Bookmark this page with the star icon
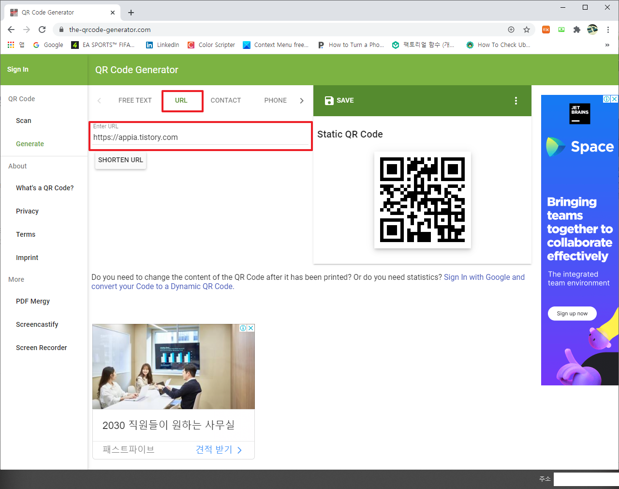This screenshot has height=489, width=619. click(x=527, y=30)
